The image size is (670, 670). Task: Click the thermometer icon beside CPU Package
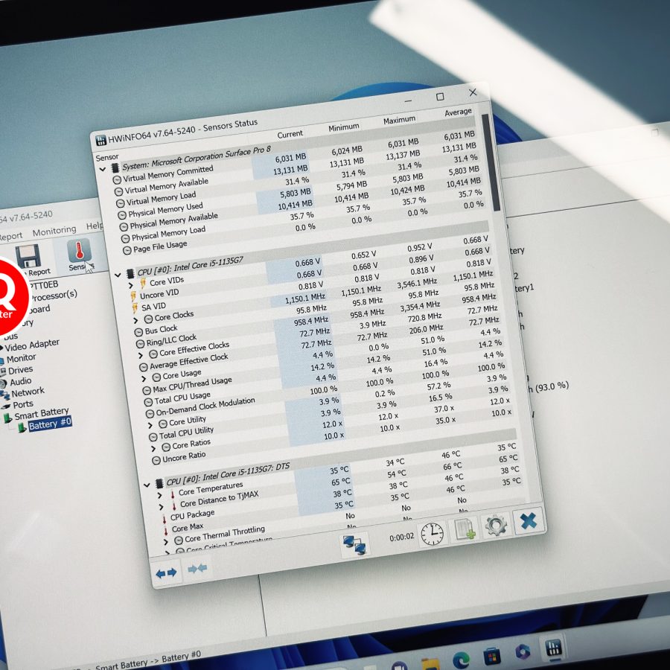pos(164,520)
